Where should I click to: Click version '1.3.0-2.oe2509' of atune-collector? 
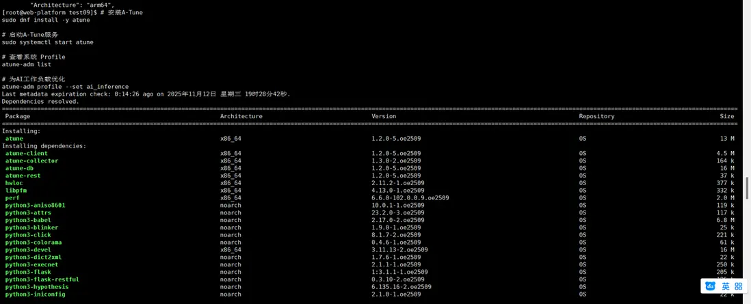(396, 161)
